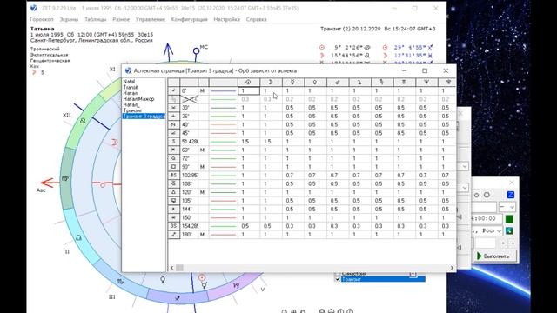
Task: Click the Jupiter column header glyph
Action: 359,82
